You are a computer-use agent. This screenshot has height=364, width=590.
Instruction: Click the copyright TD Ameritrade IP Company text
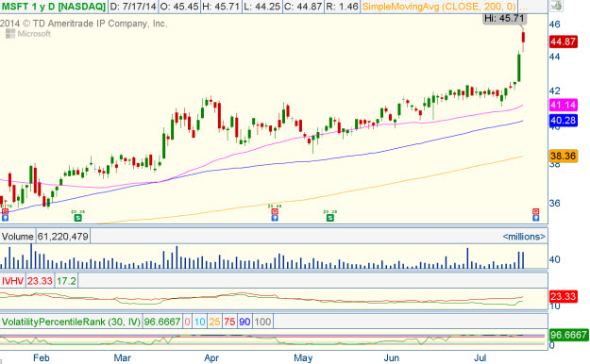83,24
